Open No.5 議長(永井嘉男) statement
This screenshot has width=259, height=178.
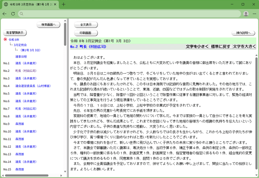(26, 94)
